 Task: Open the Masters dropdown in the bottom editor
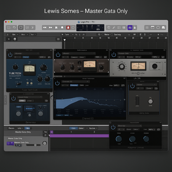[x=93, y=128]
